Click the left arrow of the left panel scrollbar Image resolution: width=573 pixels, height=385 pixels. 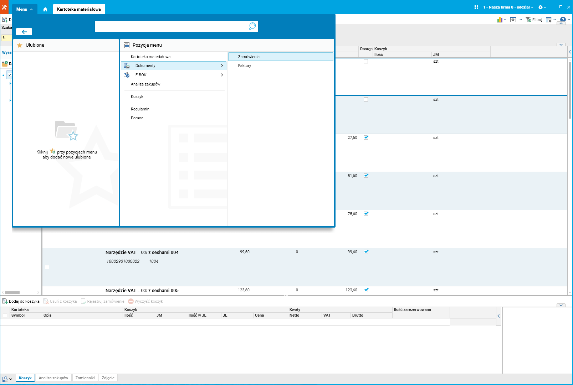pos(3,292)
